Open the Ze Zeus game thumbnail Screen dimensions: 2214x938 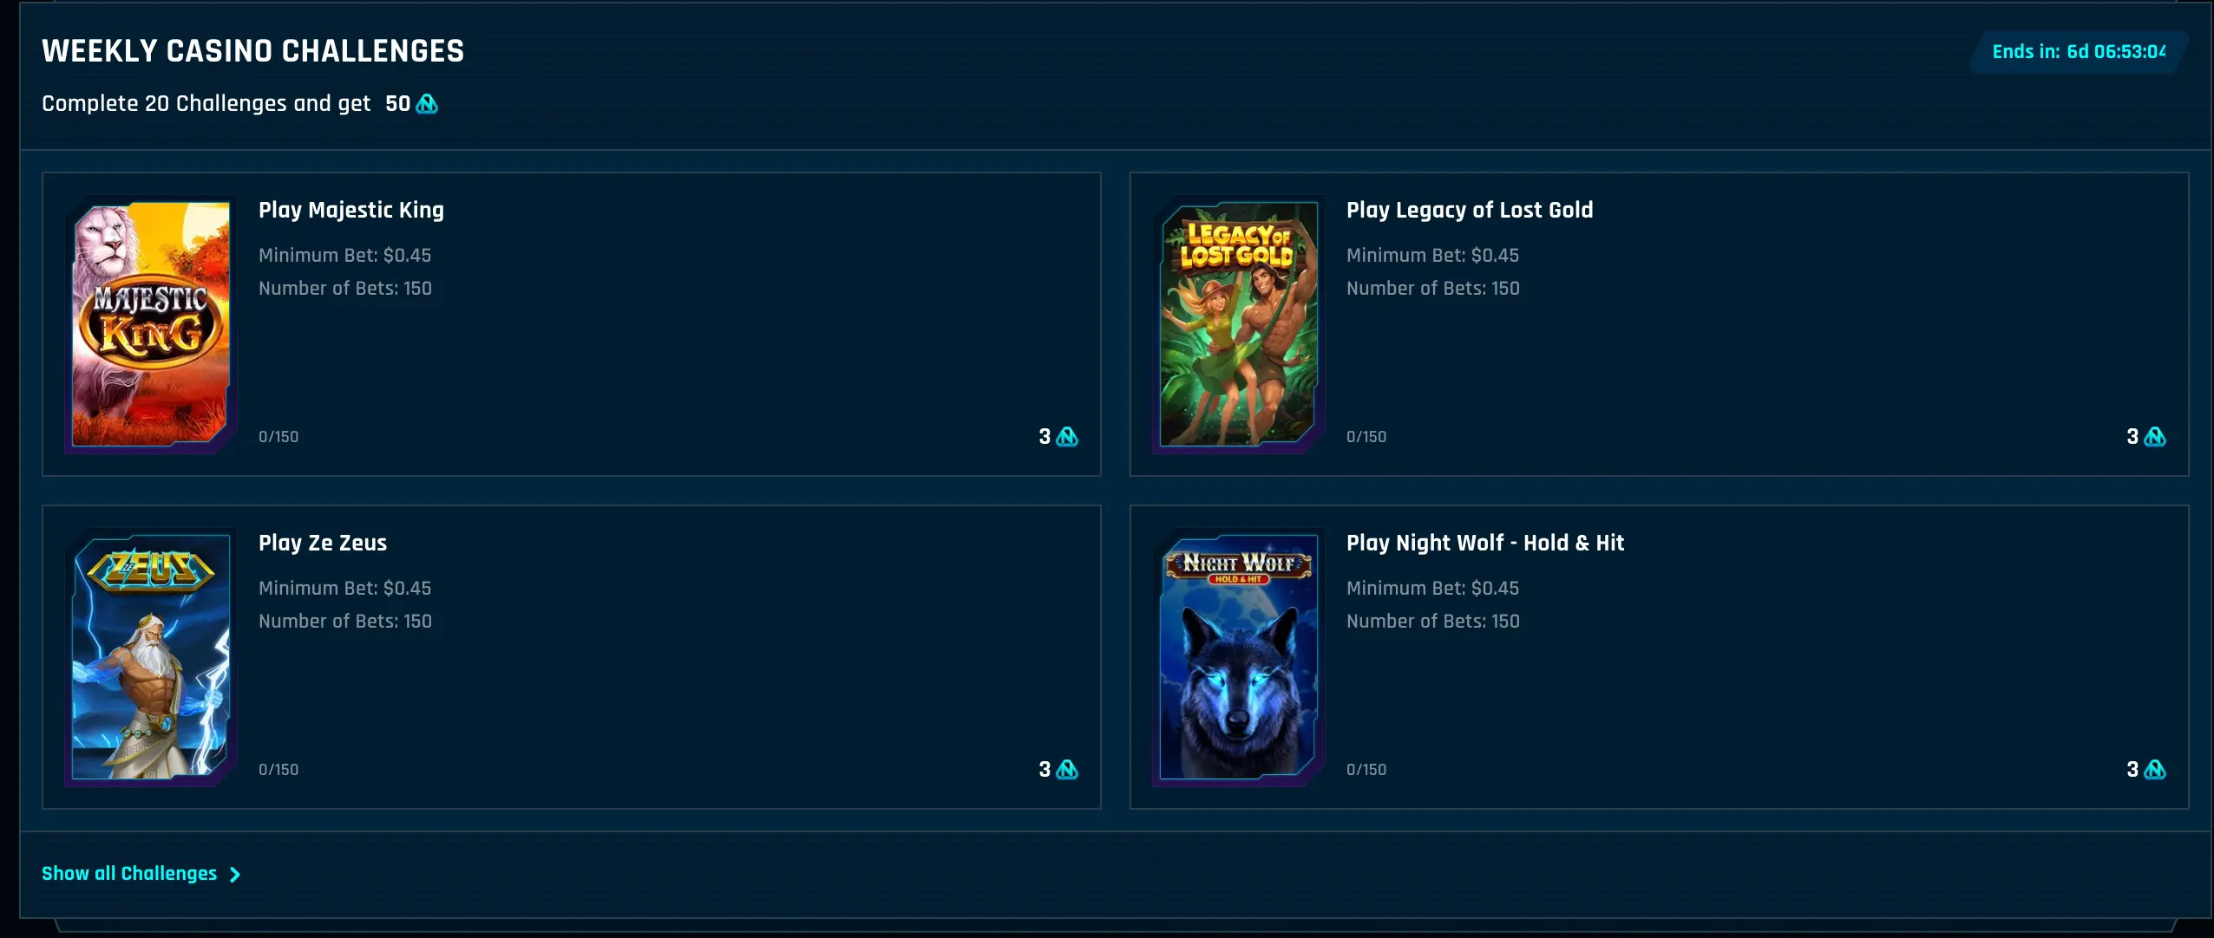pos(150,657)
